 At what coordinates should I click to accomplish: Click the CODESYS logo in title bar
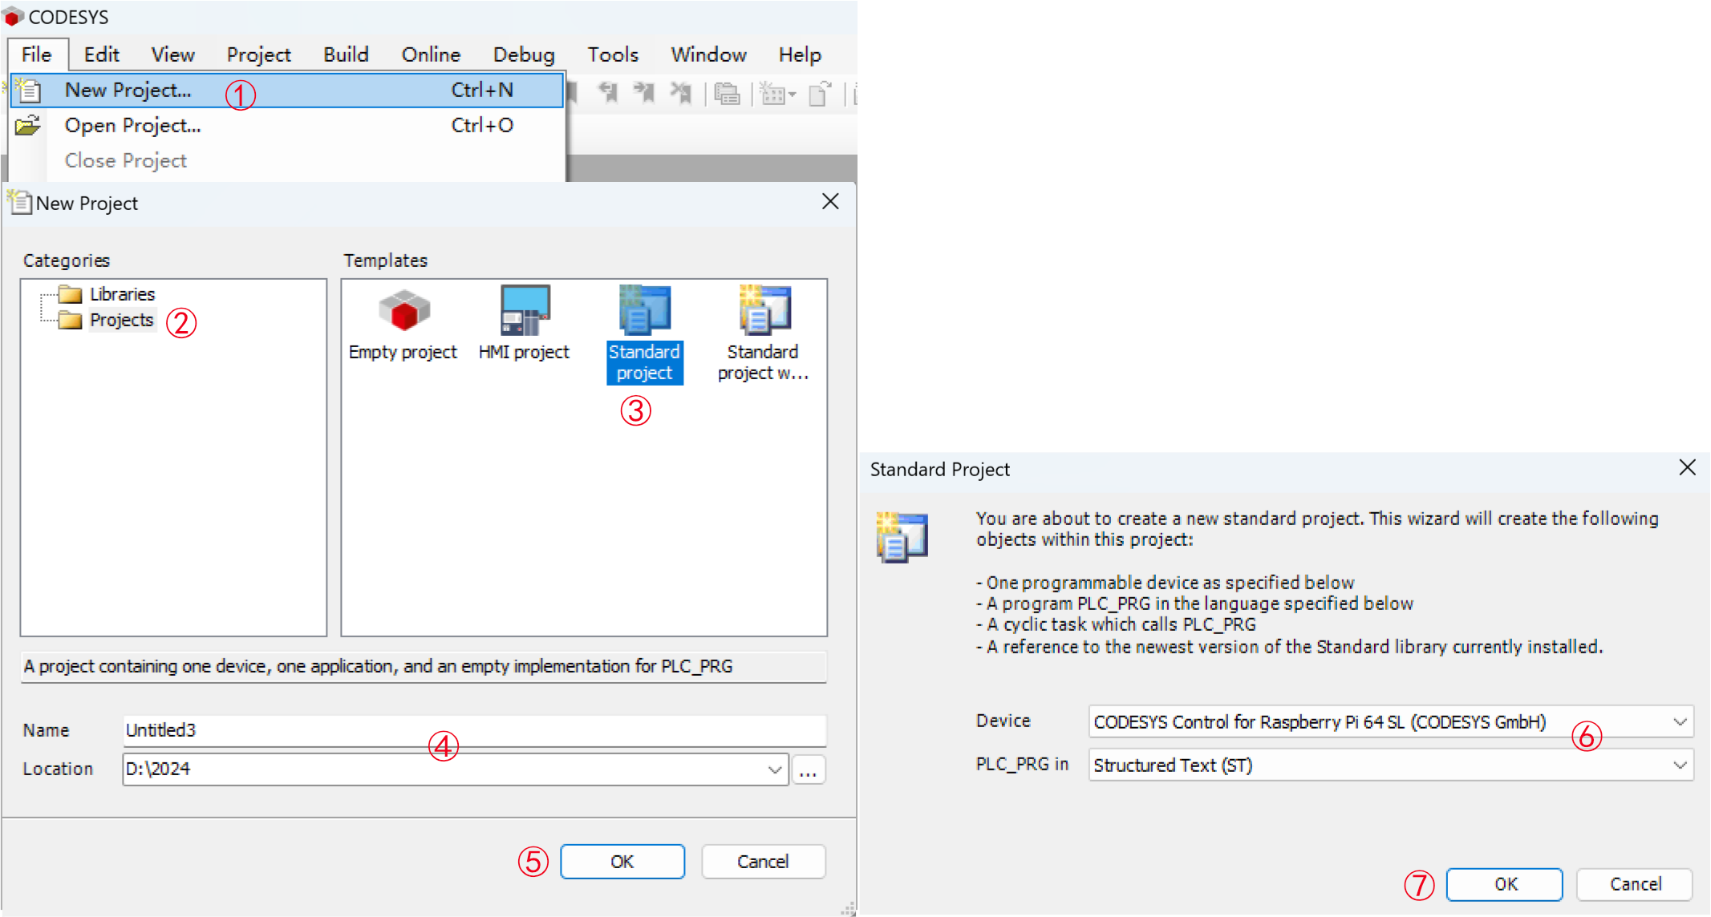click(12, 17)
